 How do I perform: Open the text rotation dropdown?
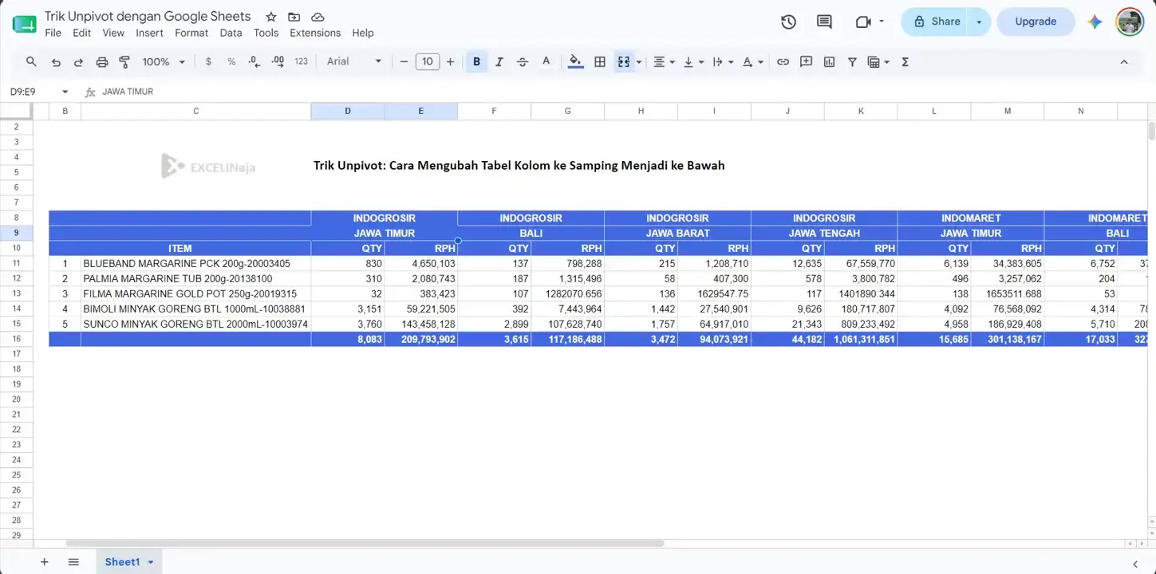click(752, 61)
